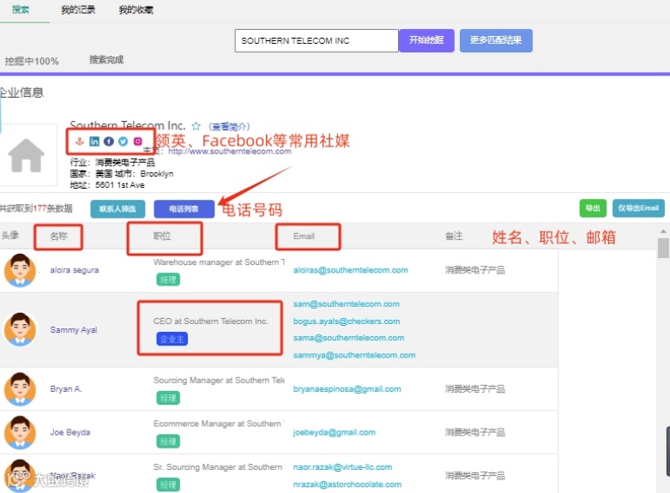
Task: Click the green 导出 button
Action: pyautogui.click(x=593, y=208)
